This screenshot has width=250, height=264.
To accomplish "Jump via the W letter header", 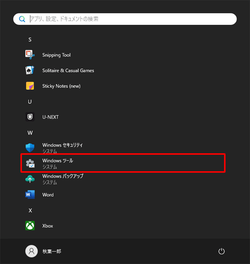I will tap(30, 133).
